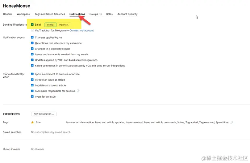The width and height of the screenshot is (250, 163).
Task: Click the orange star icon in Tags row
Action: [x=32, y=122]
